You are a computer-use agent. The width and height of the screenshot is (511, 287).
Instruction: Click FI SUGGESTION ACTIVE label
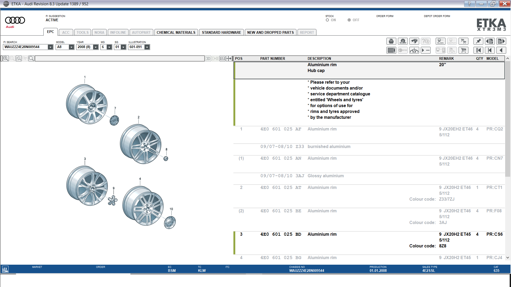(55, 18)
